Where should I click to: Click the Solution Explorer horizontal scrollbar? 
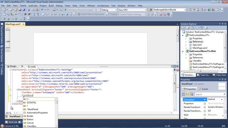coord(201,71)
